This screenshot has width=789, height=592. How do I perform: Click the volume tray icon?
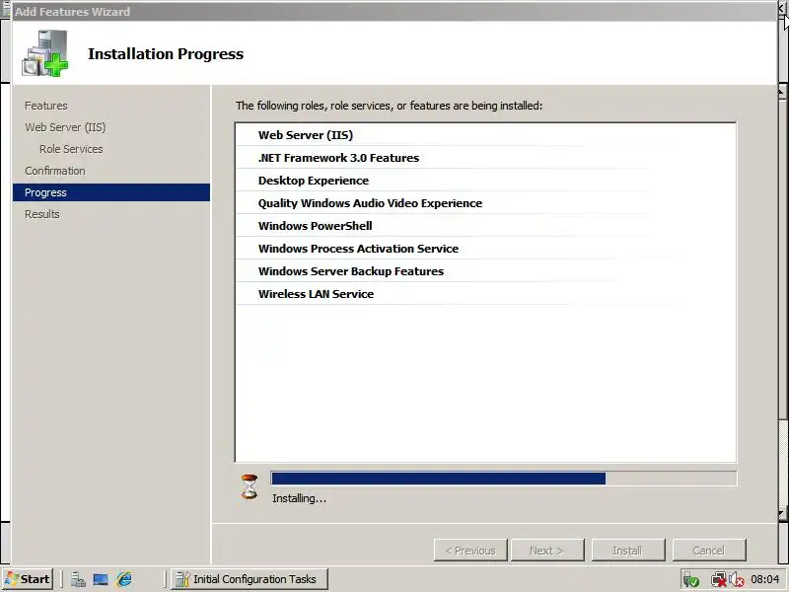tap(737, 580)
